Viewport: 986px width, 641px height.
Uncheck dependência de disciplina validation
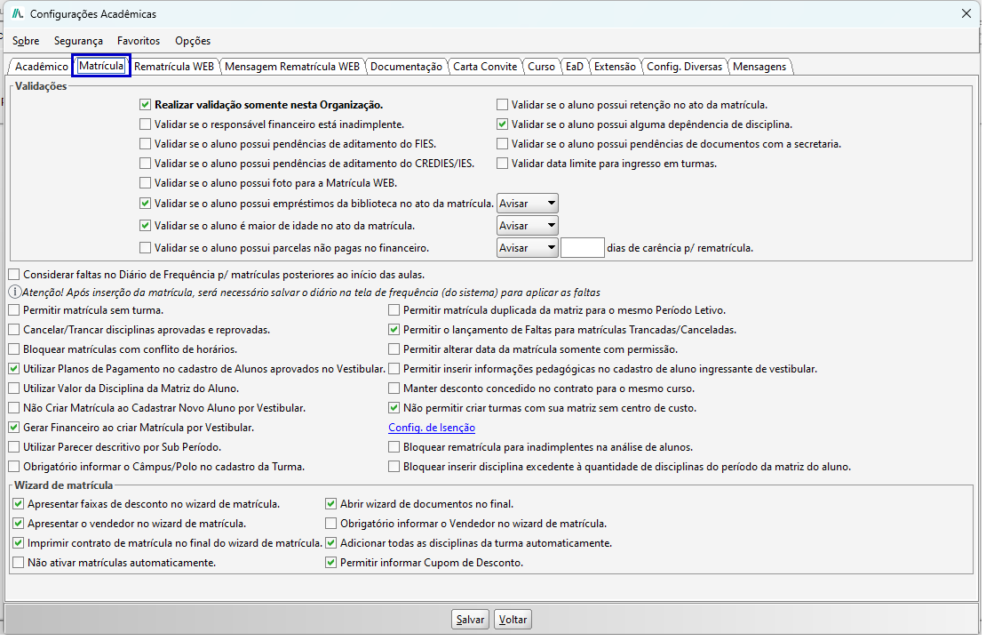(502, 124)
